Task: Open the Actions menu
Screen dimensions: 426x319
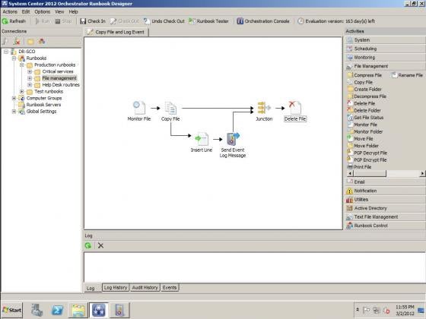Action: coord(10,11)
